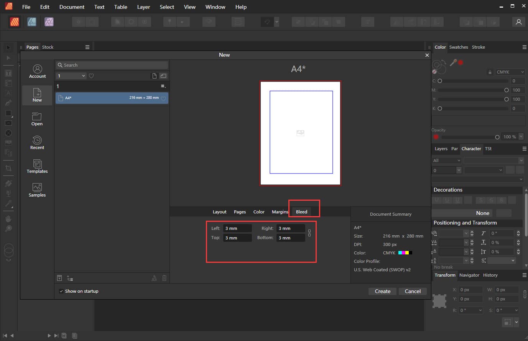Open the font collection All dropdown

pos(446,161)
